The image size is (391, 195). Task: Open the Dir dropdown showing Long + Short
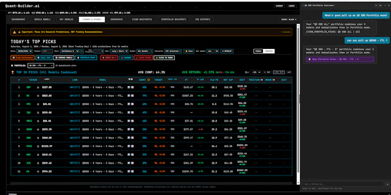tap(119, 51)
